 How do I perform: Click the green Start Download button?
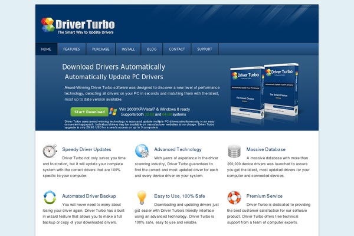coord(90,112)
